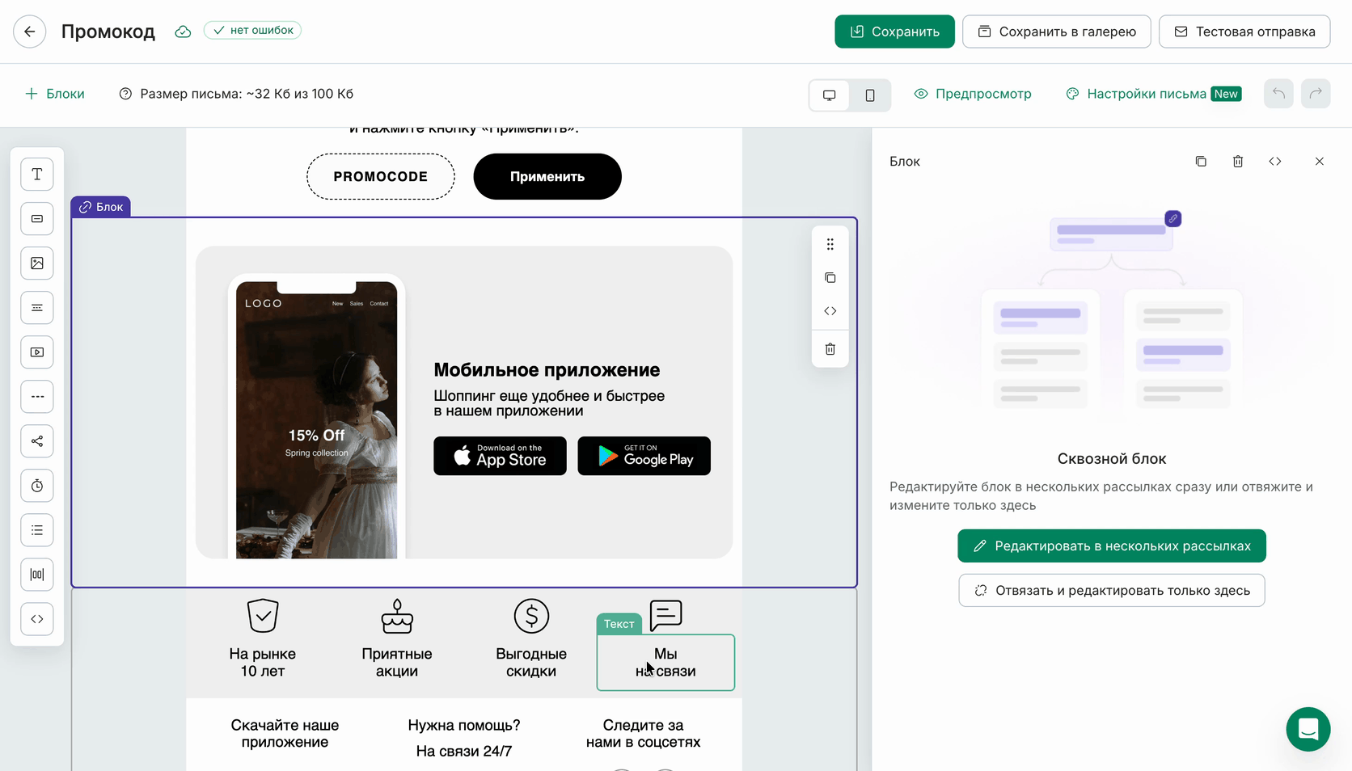Screen dimensions: 1352x771
Task: Switch to mobile preview mode
Action: (x=870, y=95)
